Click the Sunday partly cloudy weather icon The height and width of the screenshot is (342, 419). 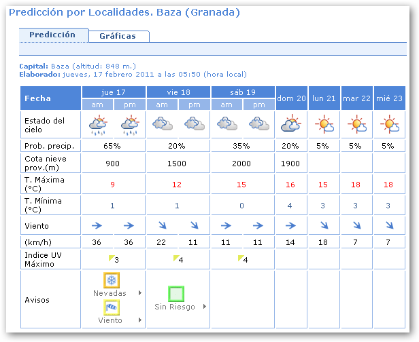[292, 124]
